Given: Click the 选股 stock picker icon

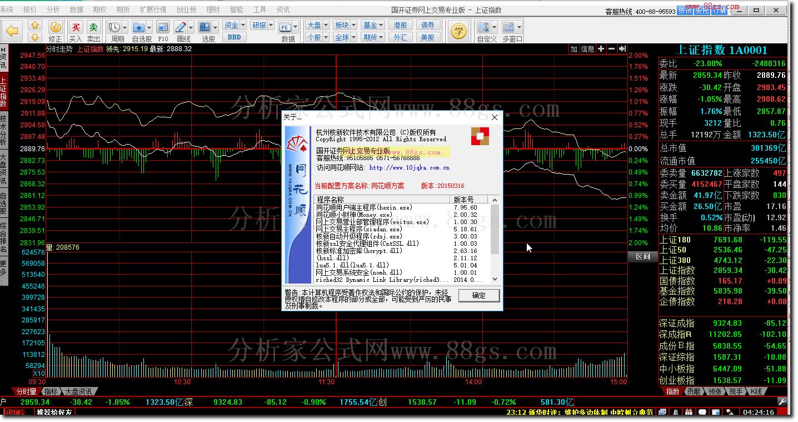Looking at the screenshot, I should point(205,27).
